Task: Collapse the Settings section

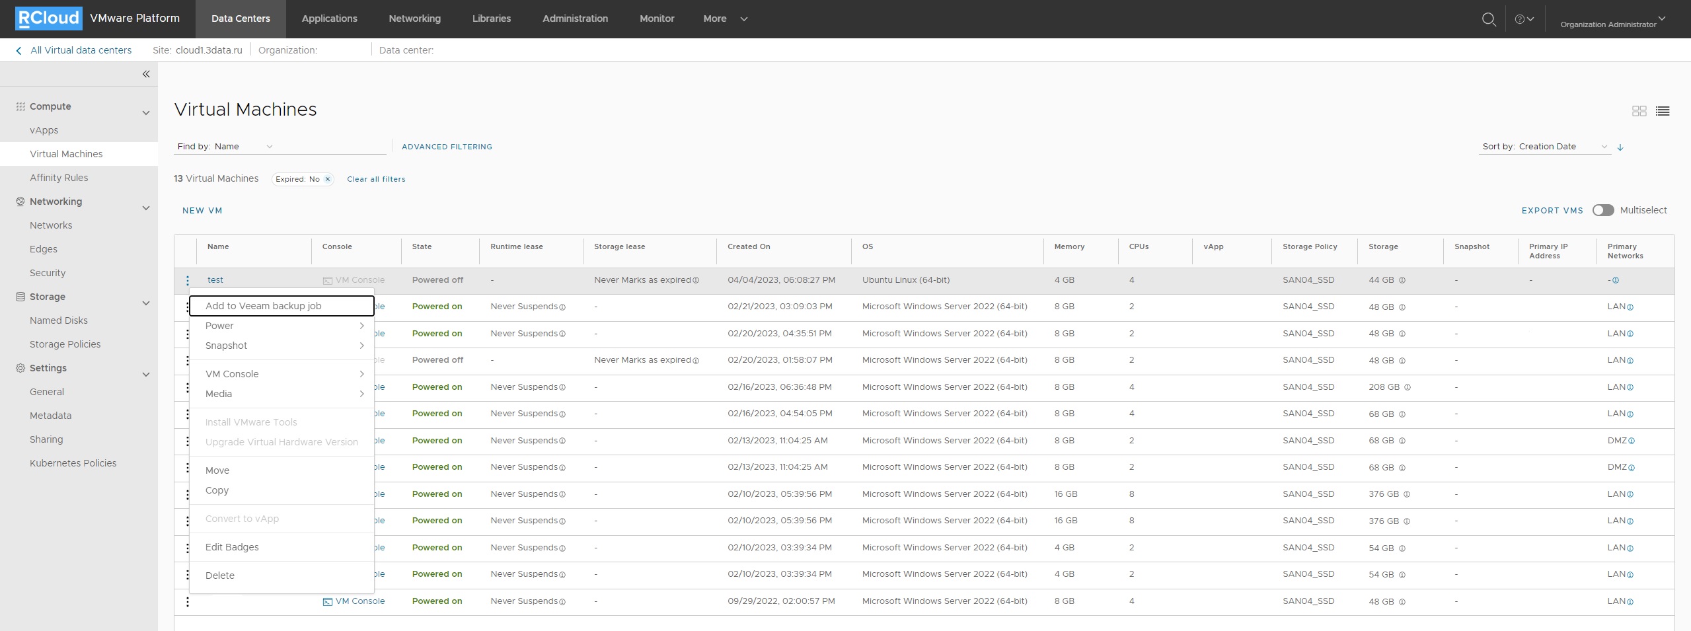Action: point(146,375)
